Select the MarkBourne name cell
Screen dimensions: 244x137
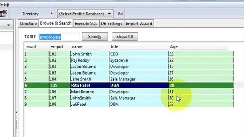click(x=90, y=92)
